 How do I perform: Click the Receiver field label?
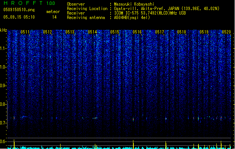coord(76,13)
